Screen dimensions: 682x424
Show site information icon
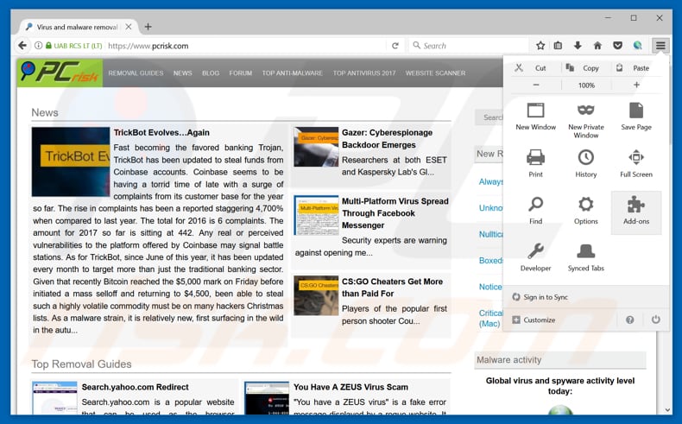tap(38, 45)
